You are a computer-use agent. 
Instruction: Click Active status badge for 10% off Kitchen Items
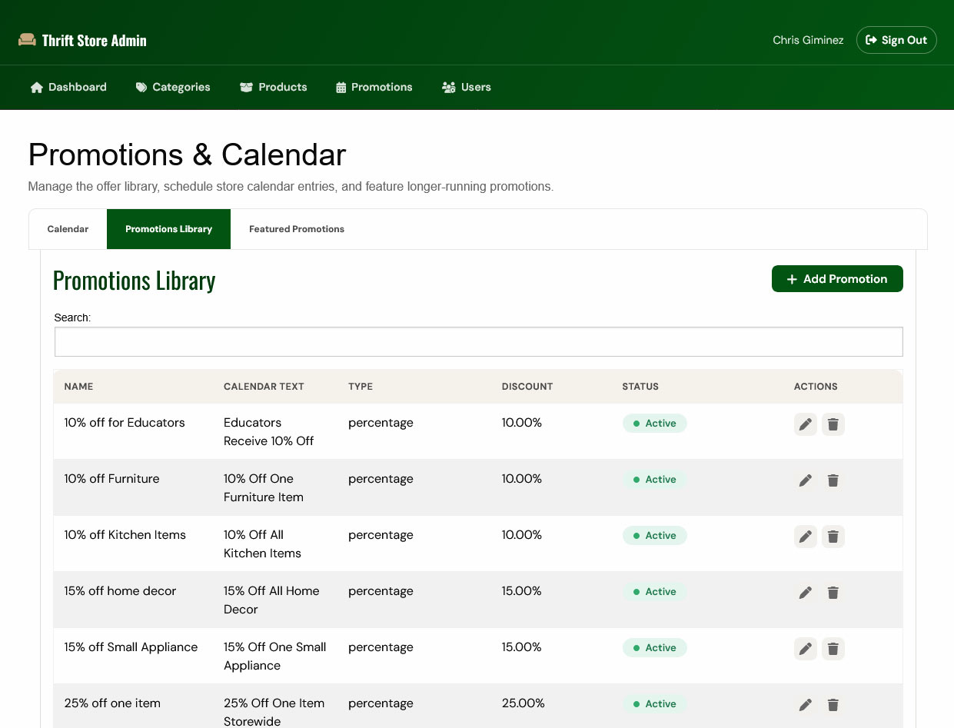click(x=654, y=536)
